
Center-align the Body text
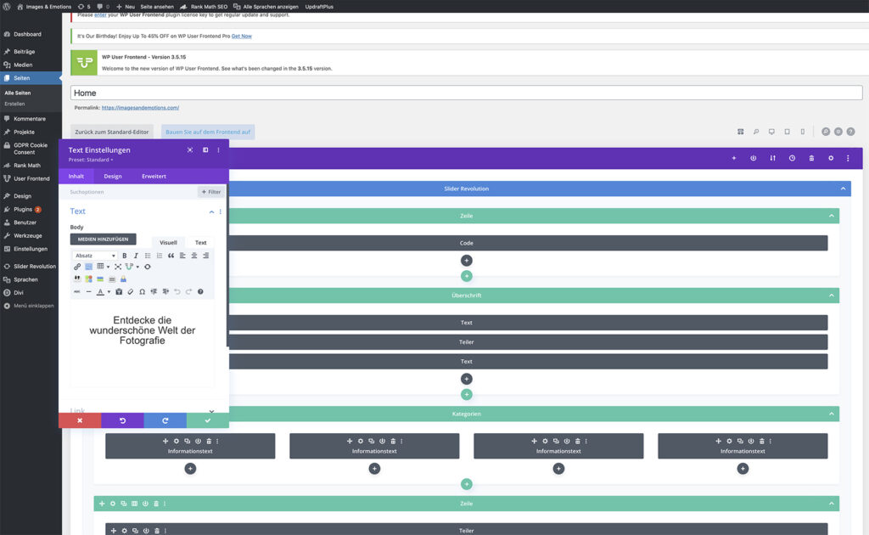point(194,256)
